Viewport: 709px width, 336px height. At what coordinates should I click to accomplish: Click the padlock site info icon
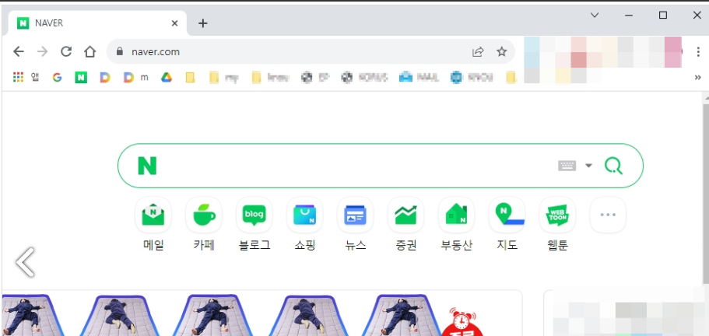click(x=120, y=51)
